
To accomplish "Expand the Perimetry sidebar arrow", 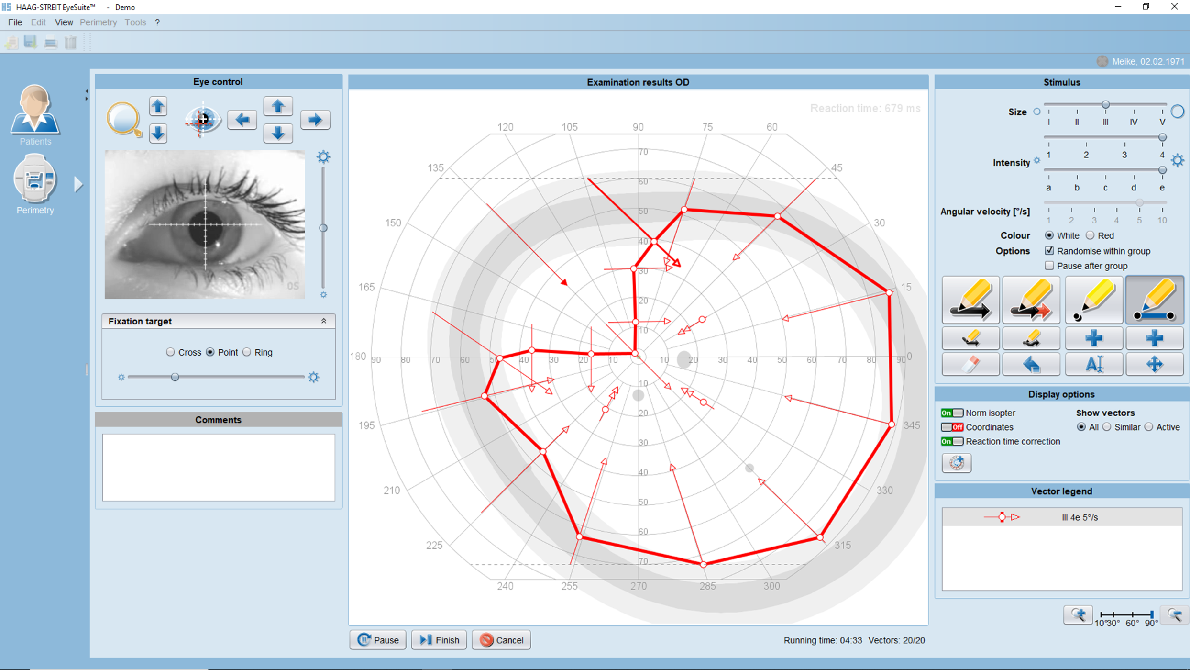I will 78,184.
